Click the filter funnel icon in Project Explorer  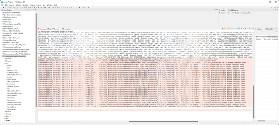[x=30, y=10]
